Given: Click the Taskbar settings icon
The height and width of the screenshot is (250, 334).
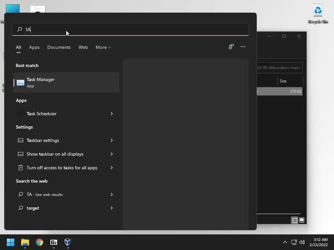Looking at the screenshot, I should pyautogui.click(x=21, y=140).
